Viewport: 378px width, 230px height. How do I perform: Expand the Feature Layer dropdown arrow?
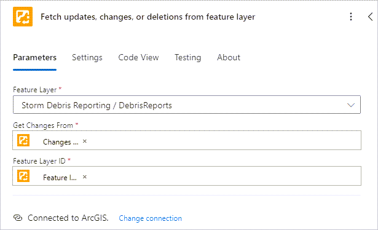[351, 105]
